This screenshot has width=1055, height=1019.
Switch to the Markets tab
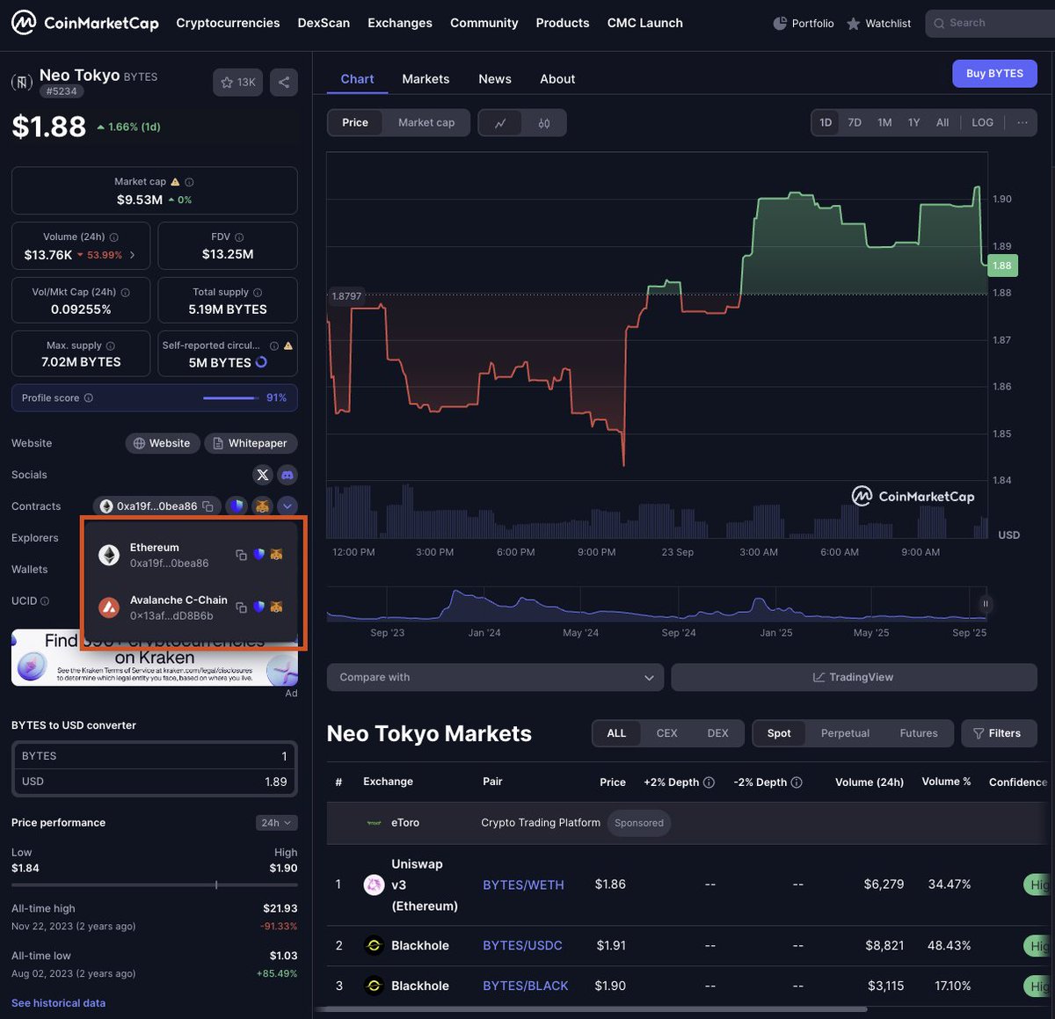point(426,79)
